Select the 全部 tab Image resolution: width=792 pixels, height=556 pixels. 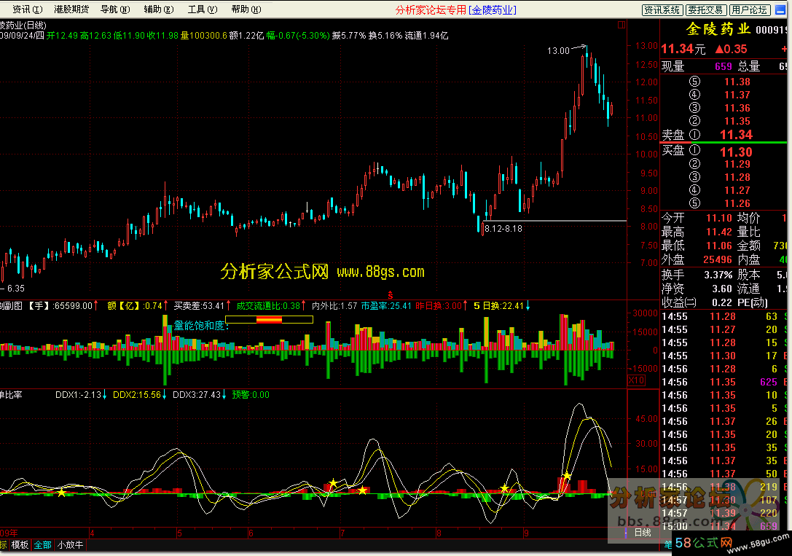click(x=42, y=545)
